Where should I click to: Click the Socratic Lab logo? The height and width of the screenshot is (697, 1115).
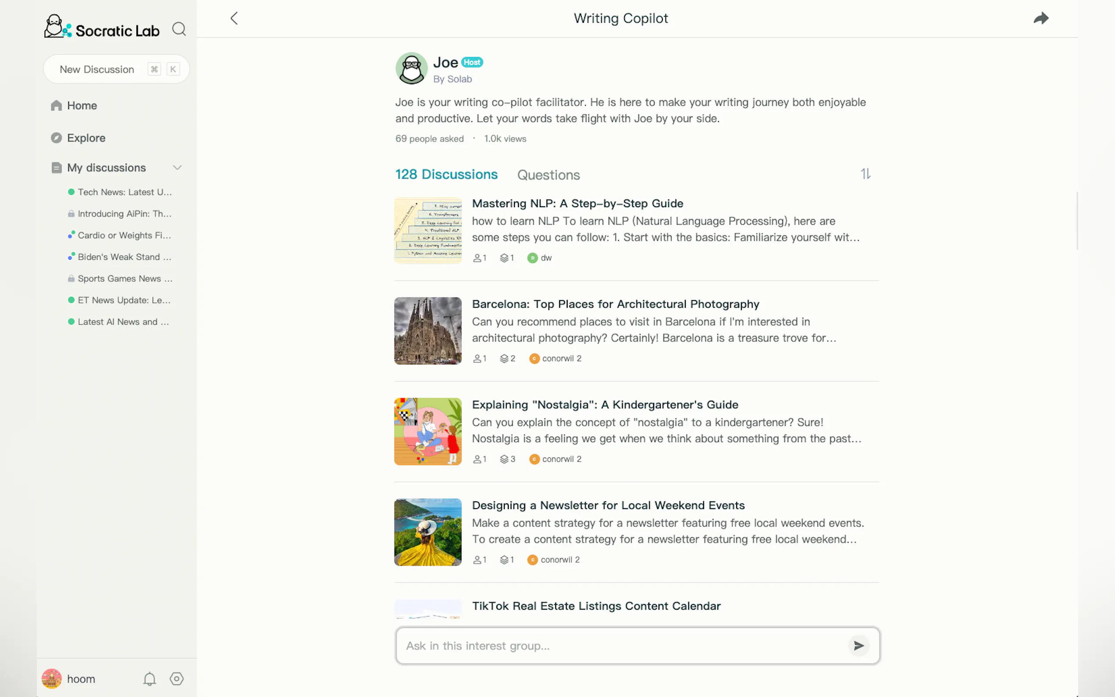102,28
